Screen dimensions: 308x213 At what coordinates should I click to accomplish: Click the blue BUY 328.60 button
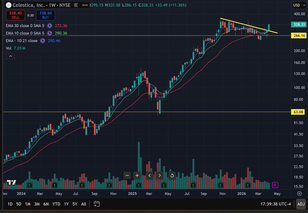click(x=45, y=15)
